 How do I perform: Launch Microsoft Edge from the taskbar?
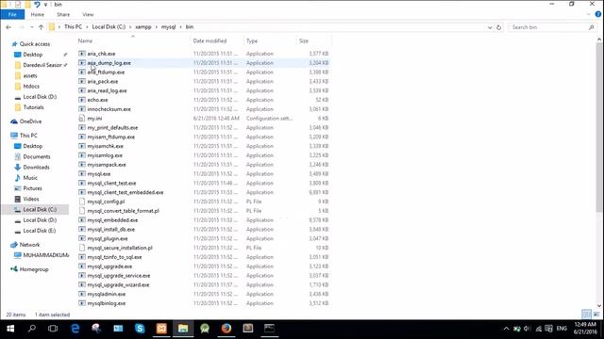(75, 329)
